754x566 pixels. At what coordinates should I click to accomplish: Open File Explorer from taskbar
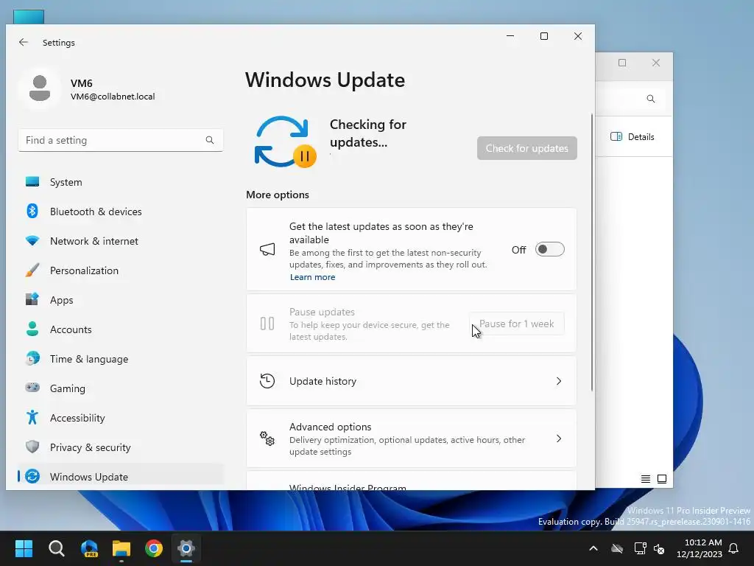pyautogui.click(x=121, y=548)
